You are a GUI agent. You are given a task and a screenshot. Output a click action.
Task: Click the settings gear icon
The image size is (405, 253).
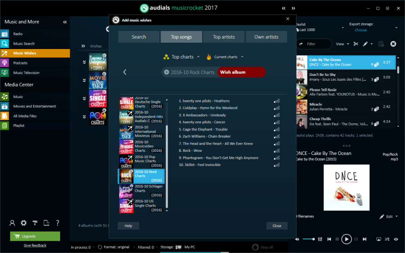coord(24,223)
